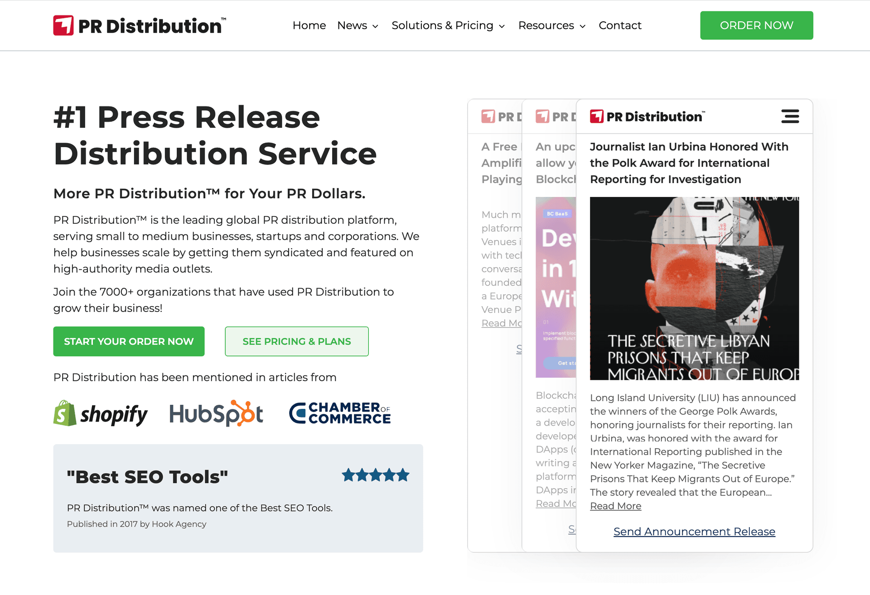Click the Shopify logo
This screenshot has height=595, width=870.
[x=101, y=413]
